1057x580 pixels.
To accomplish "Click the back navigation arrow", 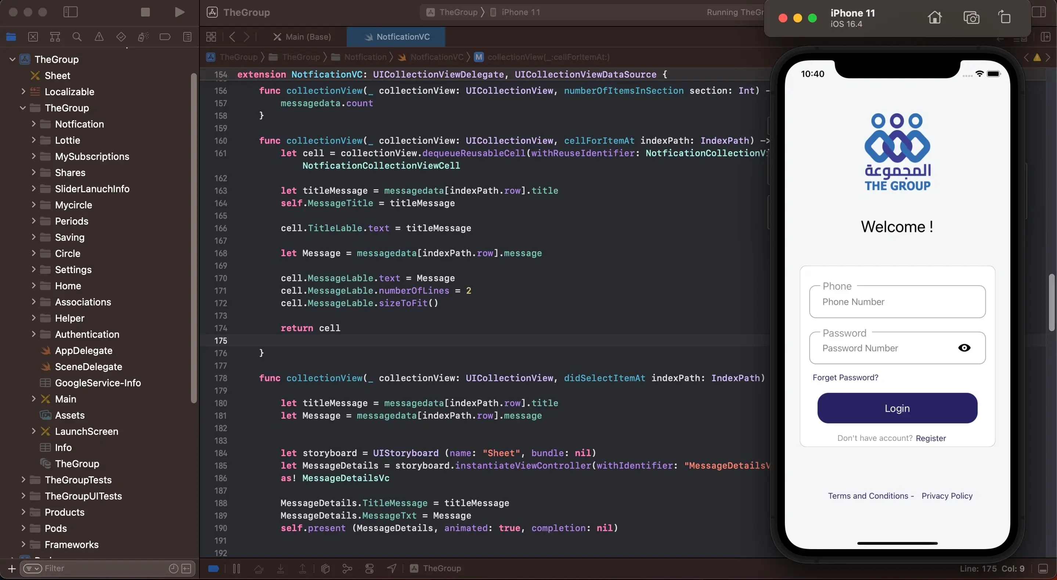I will [233, 37].
